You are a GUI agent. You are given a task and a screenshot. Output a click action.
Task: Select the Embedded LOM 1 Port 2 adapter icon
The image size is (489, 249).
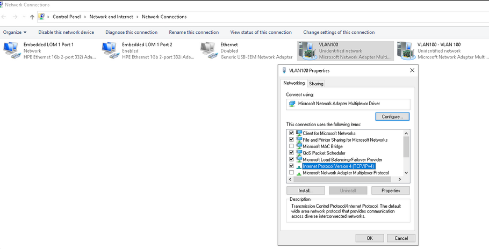click(110, 50)
